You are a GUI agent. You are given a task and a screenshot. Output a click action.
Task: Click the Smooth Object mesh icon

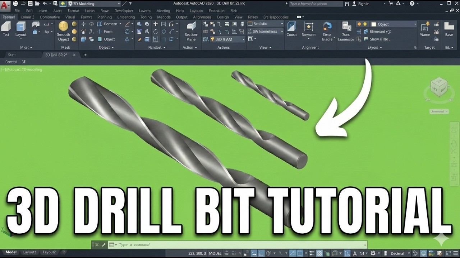coord(64,26)
